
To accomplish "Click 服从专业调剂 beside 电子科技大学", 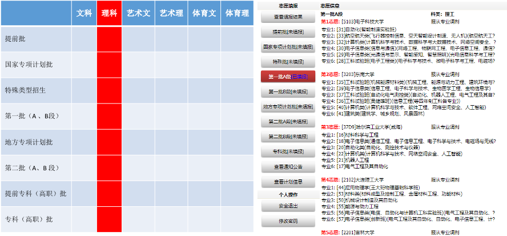I will tap(445, 22).
